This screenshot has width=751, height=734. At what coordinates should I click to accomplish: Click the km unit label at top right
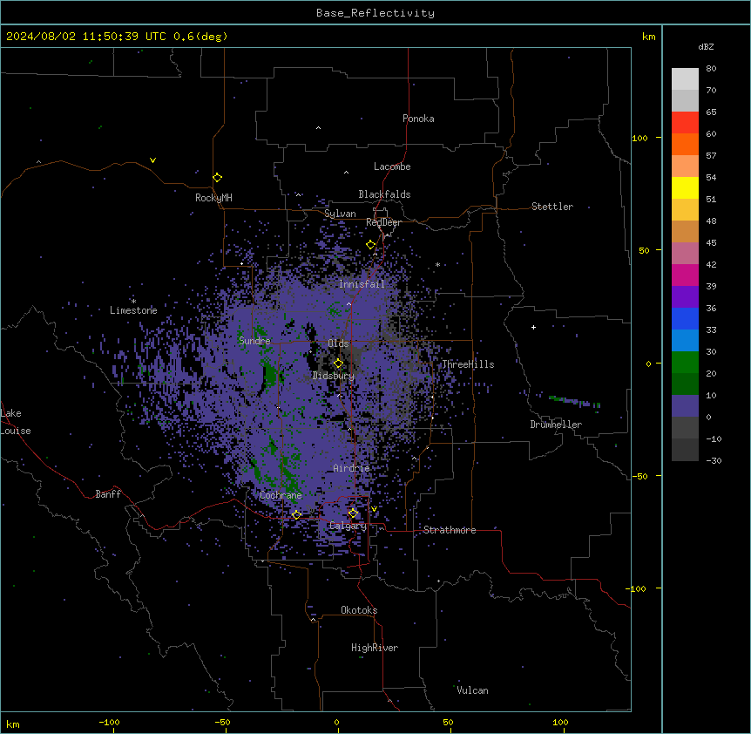click(648, 37)
